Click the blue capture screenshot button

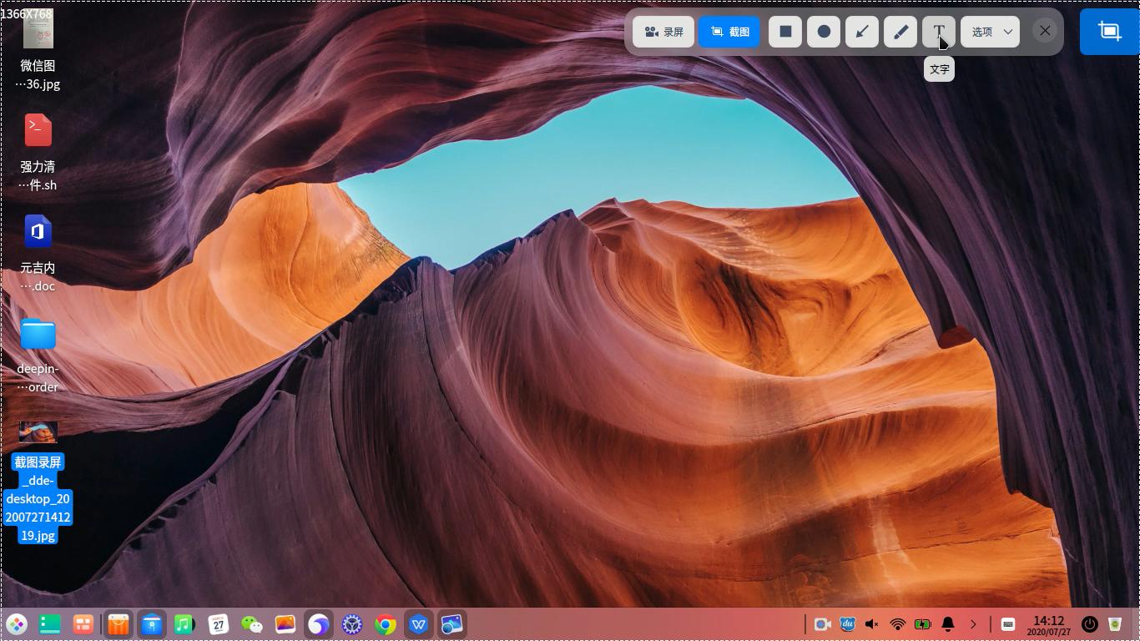coord(1110,32)
